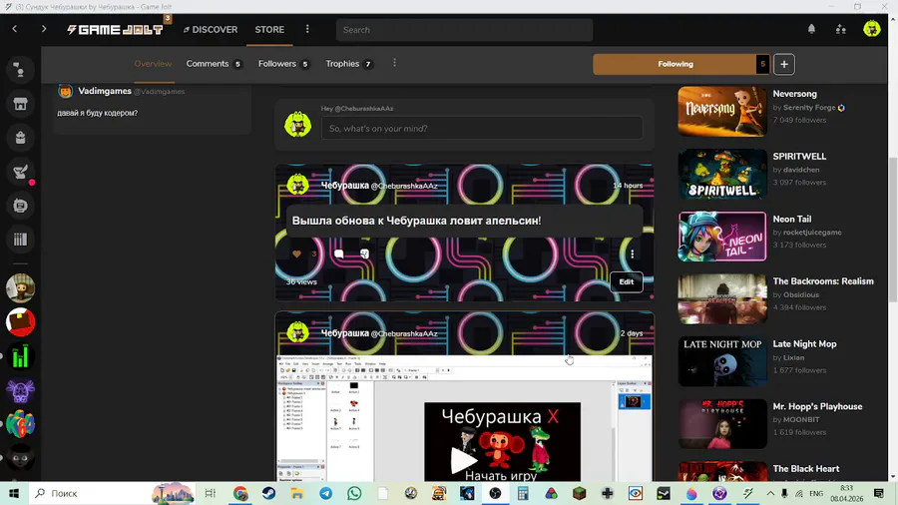Open the Neon Tail thumbnail

[722, 237]
